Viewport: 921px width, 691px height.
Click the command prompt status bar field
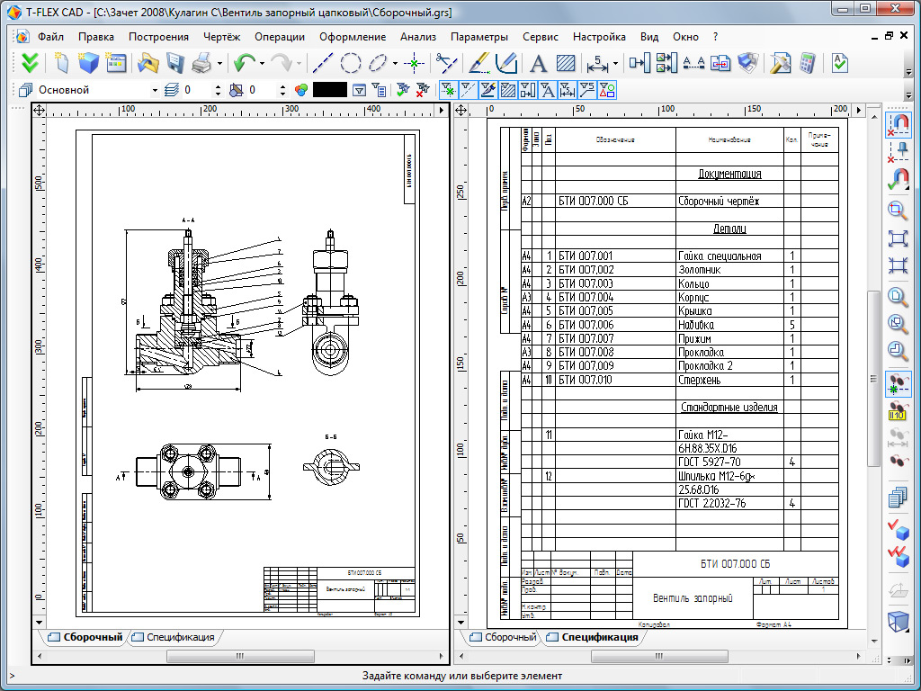(460, 676)
